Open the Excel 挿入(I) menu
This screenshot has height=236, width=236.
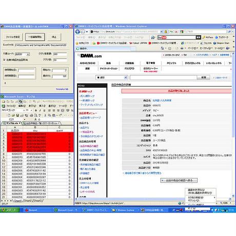(x=42, y=106)
